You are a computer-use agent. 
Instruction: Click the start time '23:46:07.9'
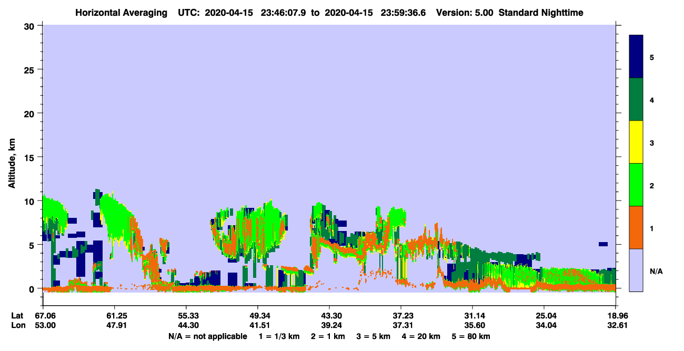pos(283,13)
